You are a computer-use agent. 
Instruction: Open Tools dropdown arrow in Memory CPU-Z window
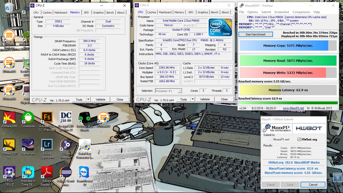click(88, 100)
